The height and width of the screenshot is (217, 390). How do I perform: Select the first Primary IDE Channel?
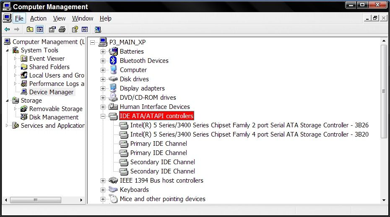point(159,144)
